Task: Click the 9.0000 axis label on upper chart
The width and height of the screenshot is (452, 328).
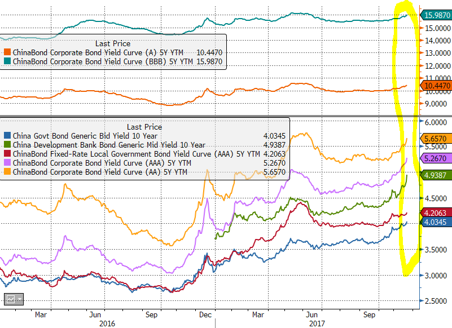Action: click(x=436, y=104)
